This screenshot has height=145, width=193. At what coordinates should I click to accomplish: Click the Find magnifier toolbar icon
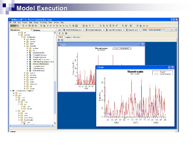click(x=123, y=26)
